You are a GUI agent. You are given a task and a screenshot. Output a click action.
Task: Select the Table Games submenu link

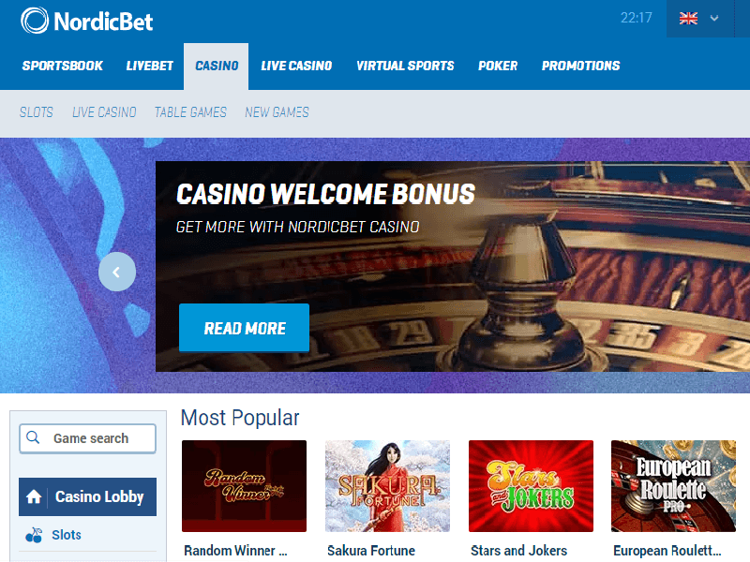[190, 112]
